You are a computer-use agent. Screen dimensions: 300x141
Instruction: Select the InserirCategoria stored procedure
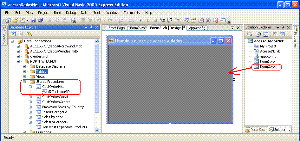tap(55, 112)
